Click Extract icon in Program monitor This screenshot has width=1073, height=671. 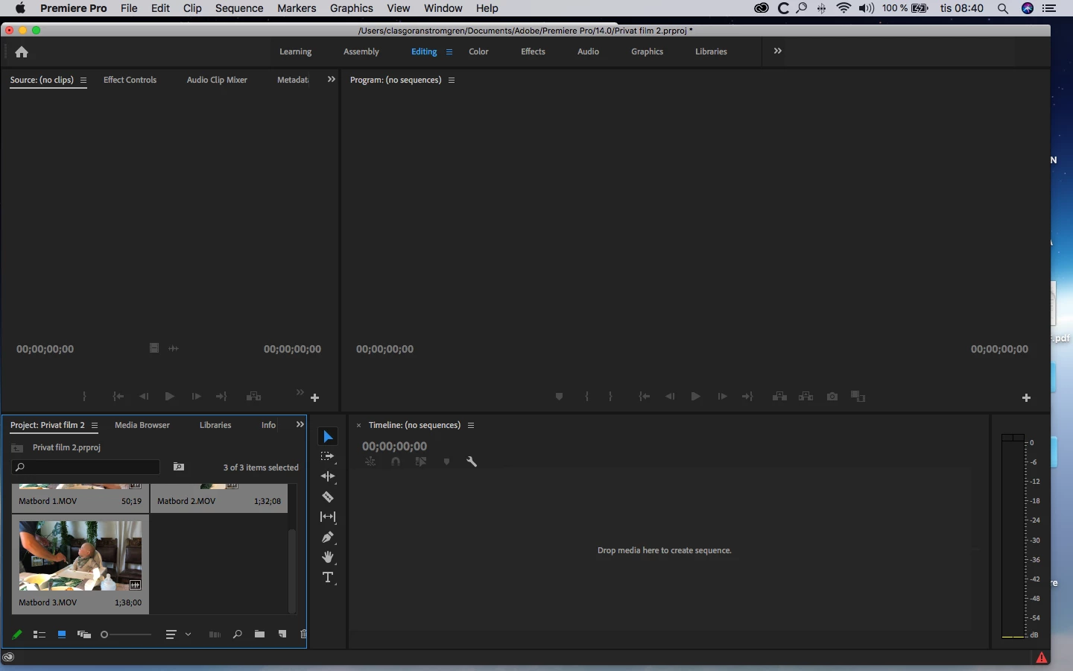tap(806, 397)
